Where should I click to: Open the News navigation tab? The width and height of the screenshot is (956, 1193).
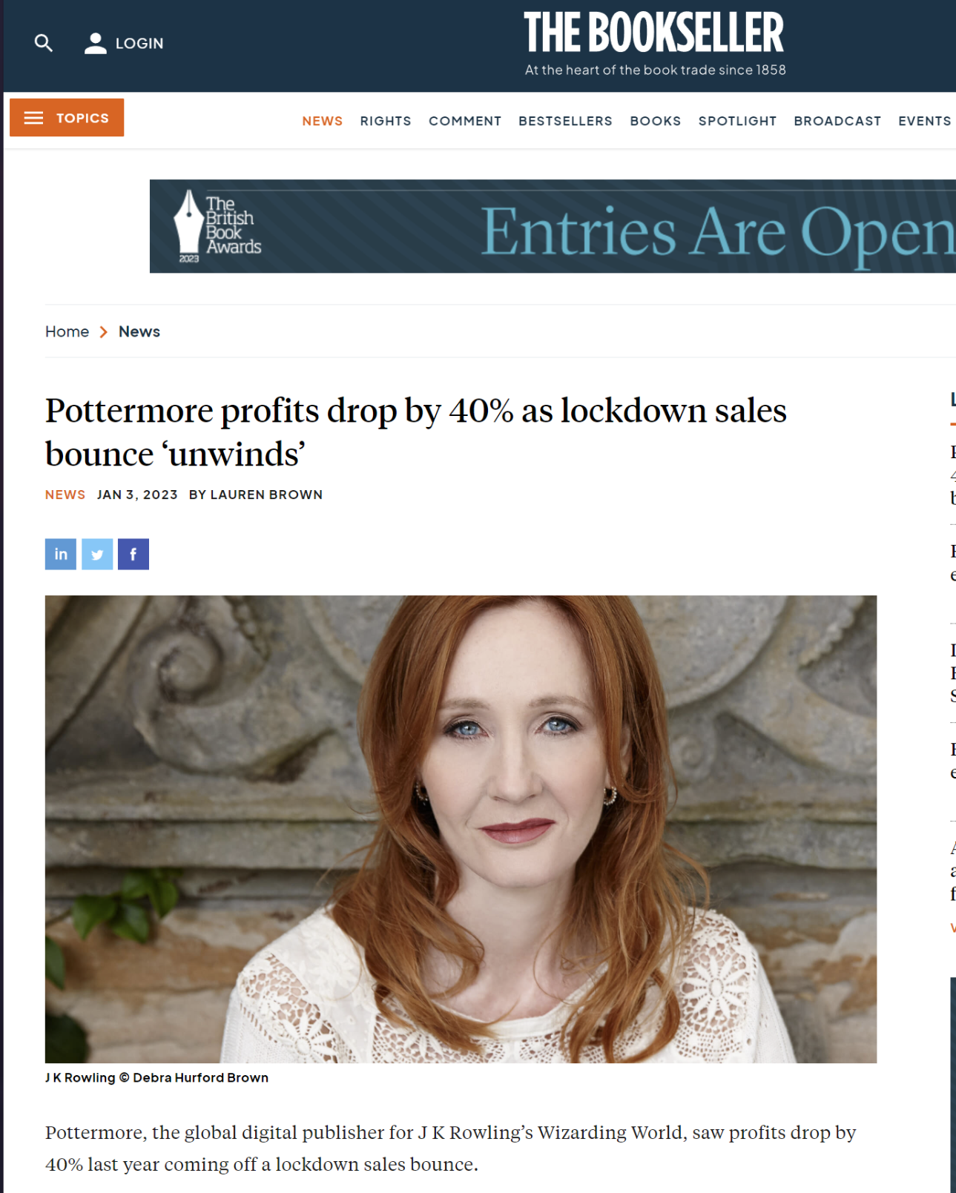point(322,121)
